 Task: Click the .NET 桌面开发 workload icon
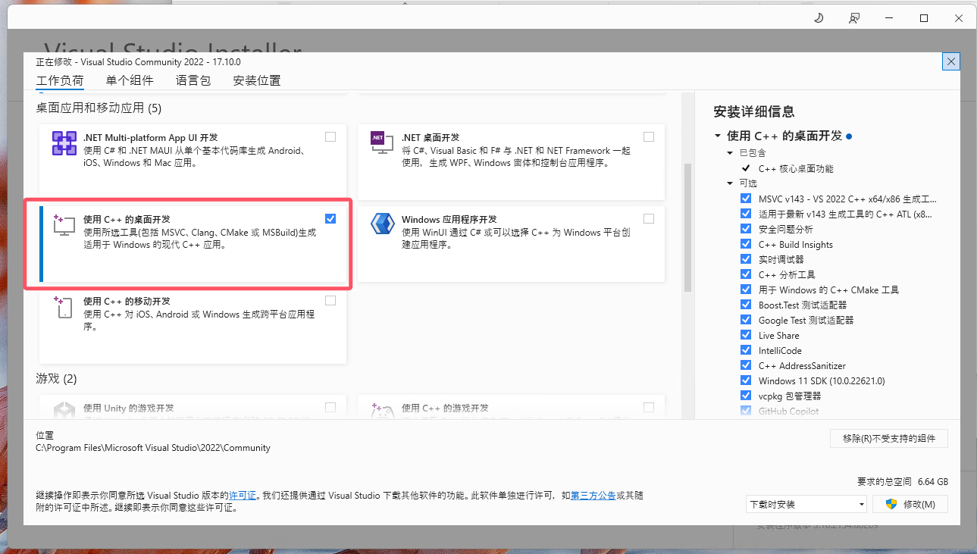click(381, 143)
